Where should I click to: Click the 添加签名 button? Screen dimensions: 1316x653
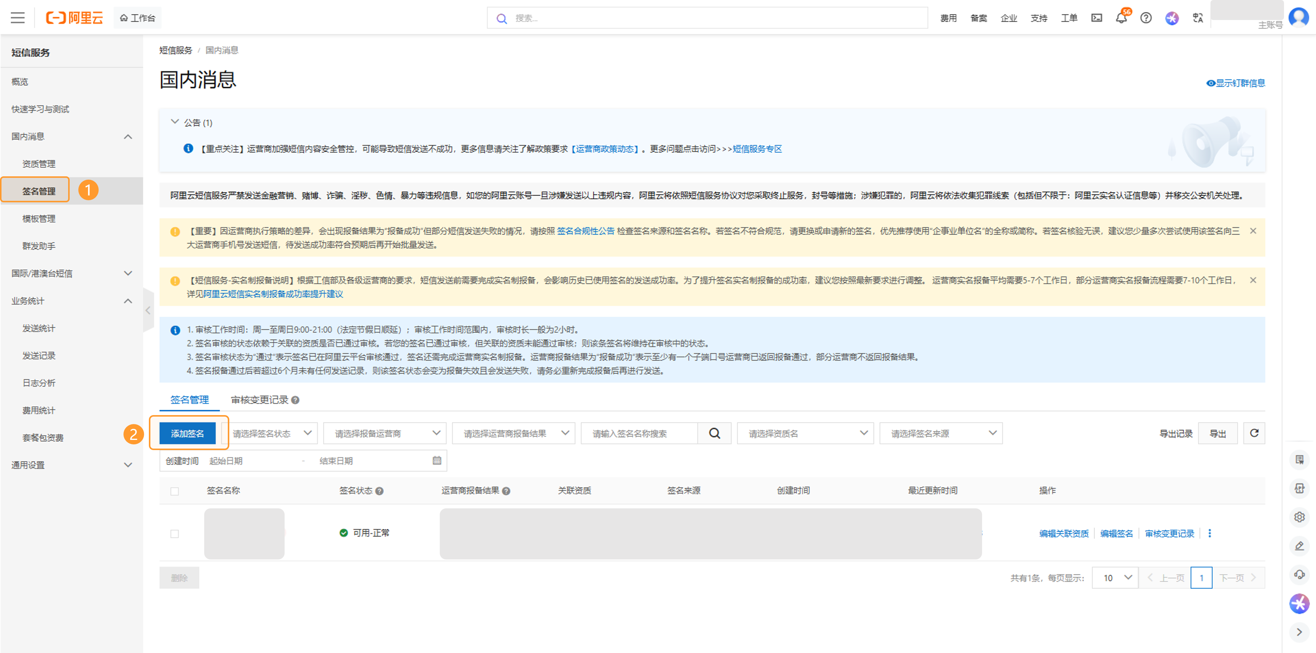point(187,433)
